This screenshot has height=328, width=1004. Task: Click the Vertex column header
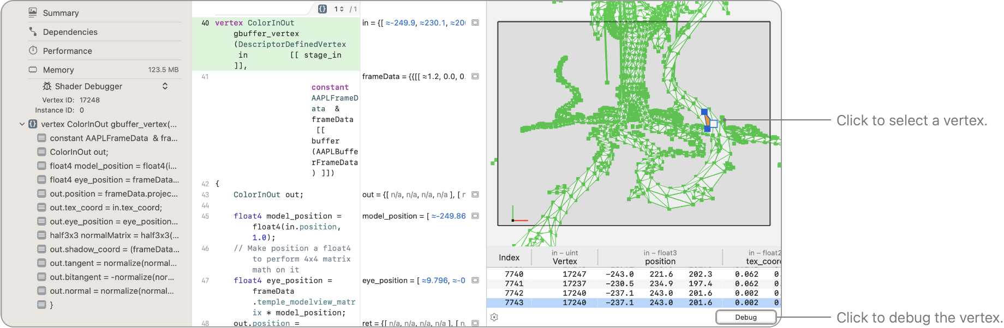[564, 262]
